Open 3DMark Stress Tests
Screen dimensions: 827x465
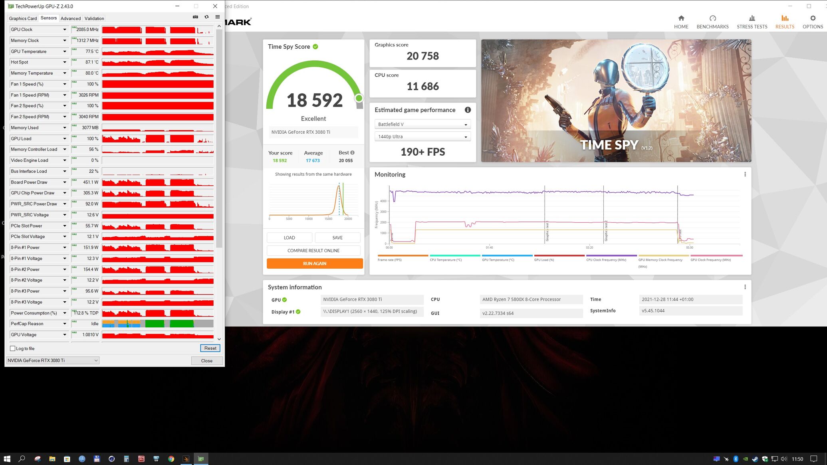pos(752,22)
